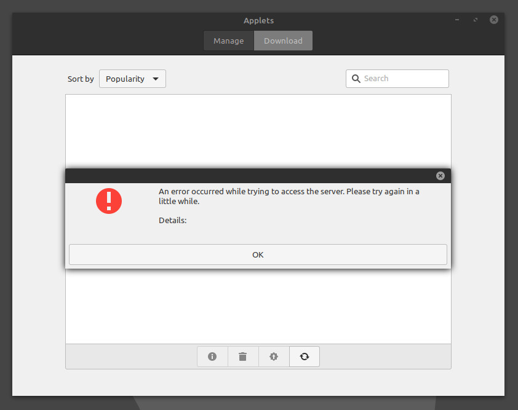Image resolution: width=518 pixels, height=410 pixels.
Task: Click the update gear icon button
Action: (x=274, y=357)
